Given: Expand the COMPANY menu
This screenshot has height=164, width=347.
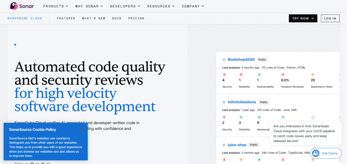Looking at the screenshot, I should 193,6.
